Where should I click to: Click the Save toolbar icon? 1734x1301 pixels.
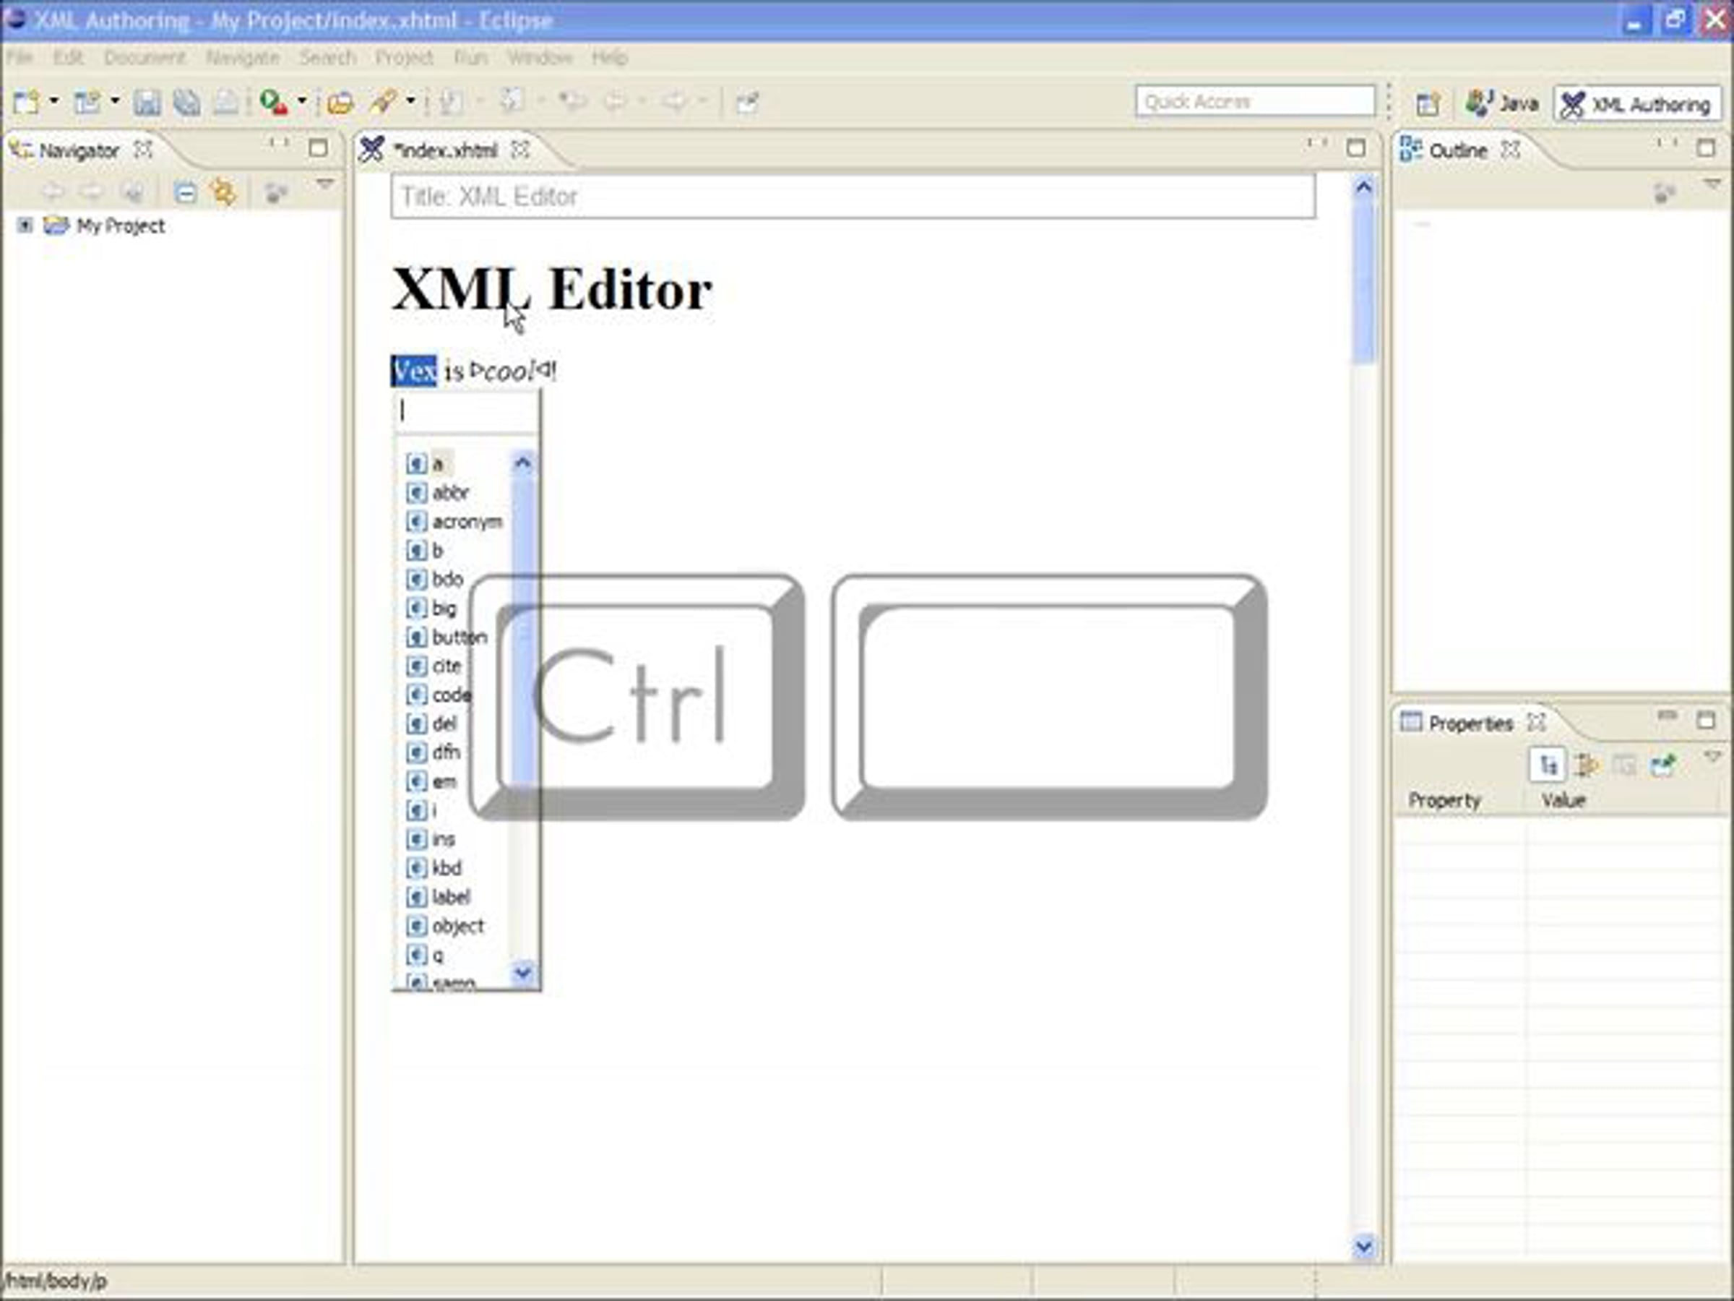pyautogui.click(x=147, y=103)
